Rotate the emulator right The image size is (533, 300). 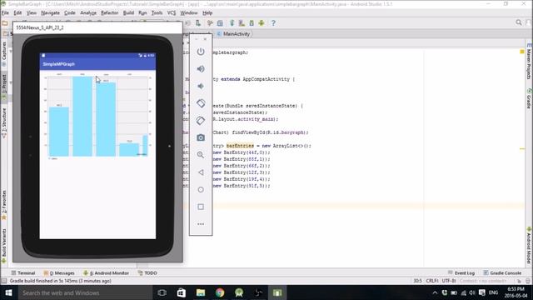click(x=201, y=120)
